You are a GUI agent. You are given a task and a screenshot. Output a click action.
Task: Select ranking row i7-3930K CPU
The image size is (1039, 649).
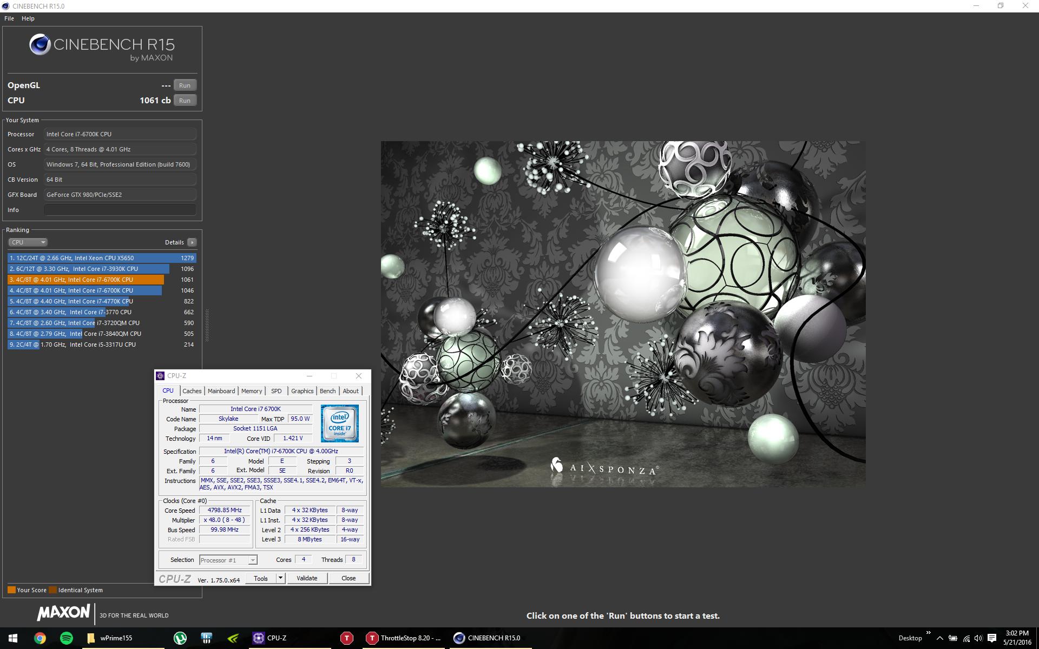pyautogui.click(x=102, y=269)
